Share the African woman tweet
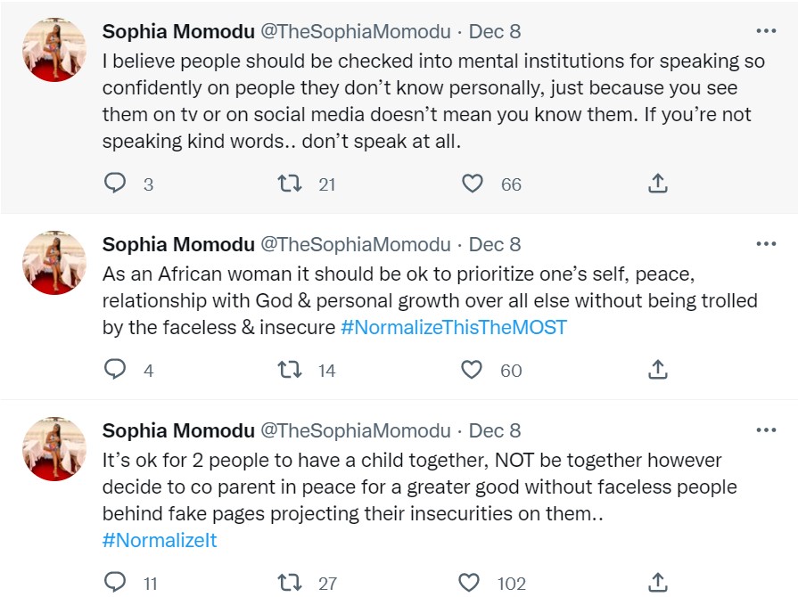Viewport: 798px width, 597px height. coord(657,370)
